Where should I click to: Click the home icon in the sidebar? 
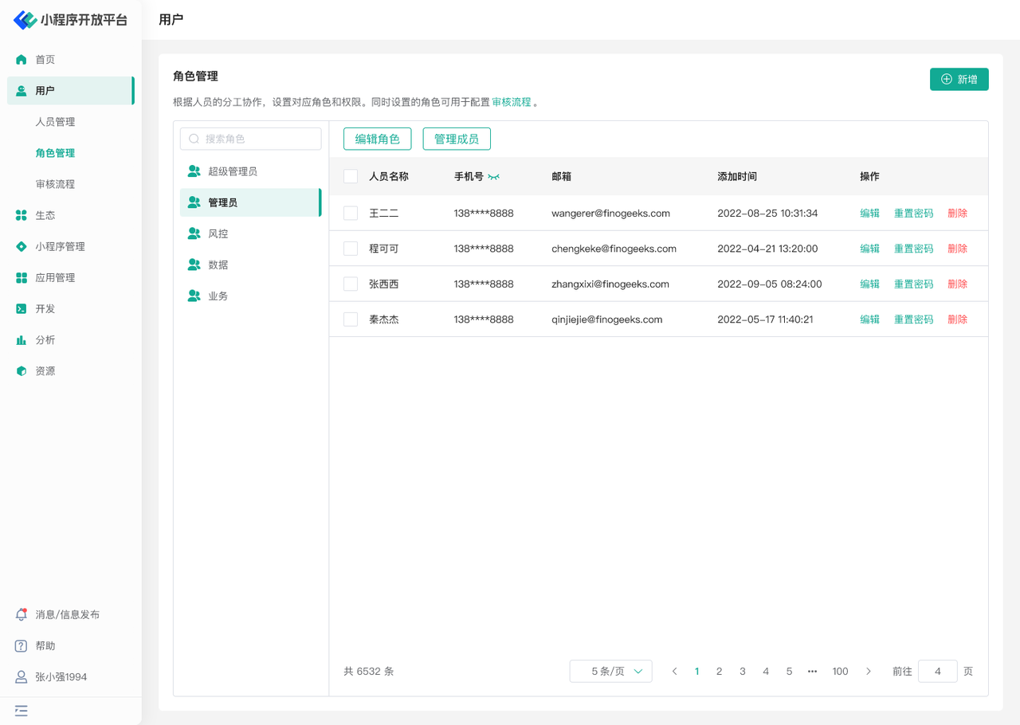click(22, 60)
